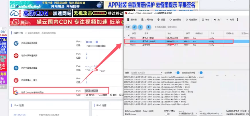The image size is (250, 116).
Task: Click 检查更新 in the v2rayN toolbar
Action: (x=192, y=20)
